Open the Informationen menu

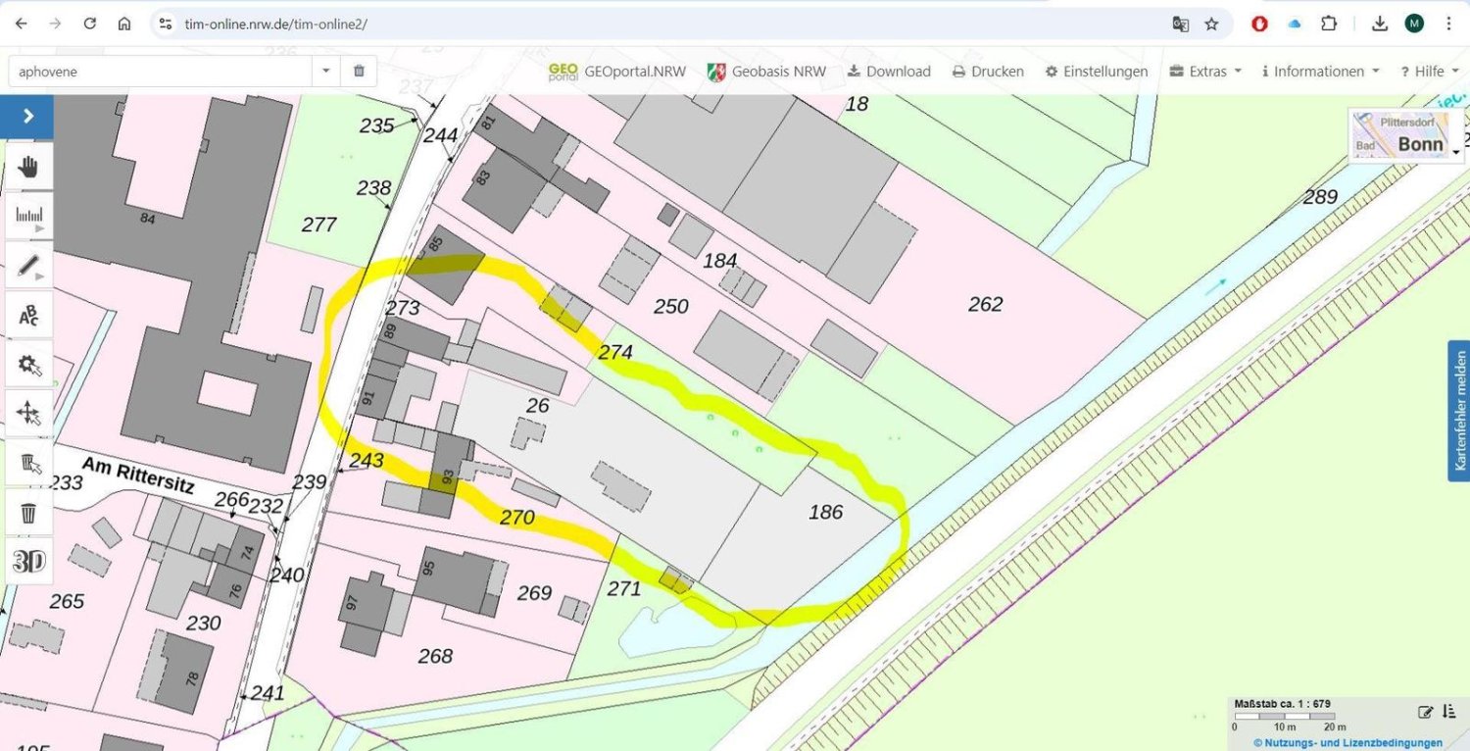point(1318,71)
